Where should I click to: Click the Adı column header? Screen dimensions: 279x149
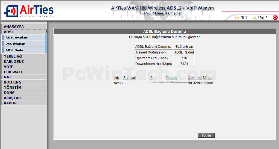click(116, 78)
